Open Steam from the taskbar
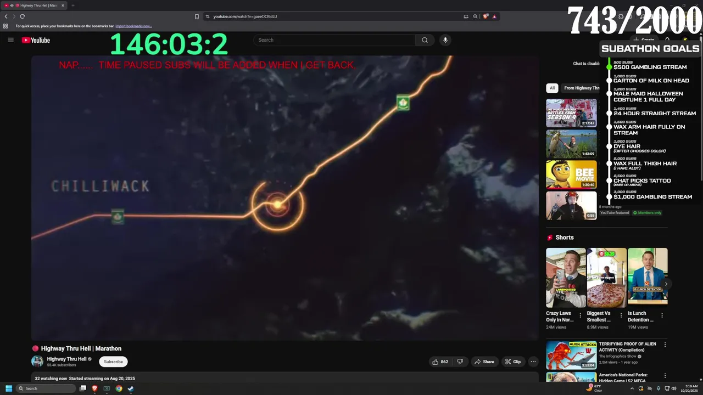This screenshot has height=395, width=703. [131, 388]
